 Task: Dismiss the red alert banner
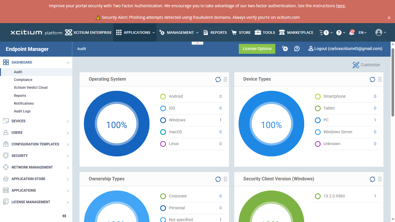[x=389, y=18]
